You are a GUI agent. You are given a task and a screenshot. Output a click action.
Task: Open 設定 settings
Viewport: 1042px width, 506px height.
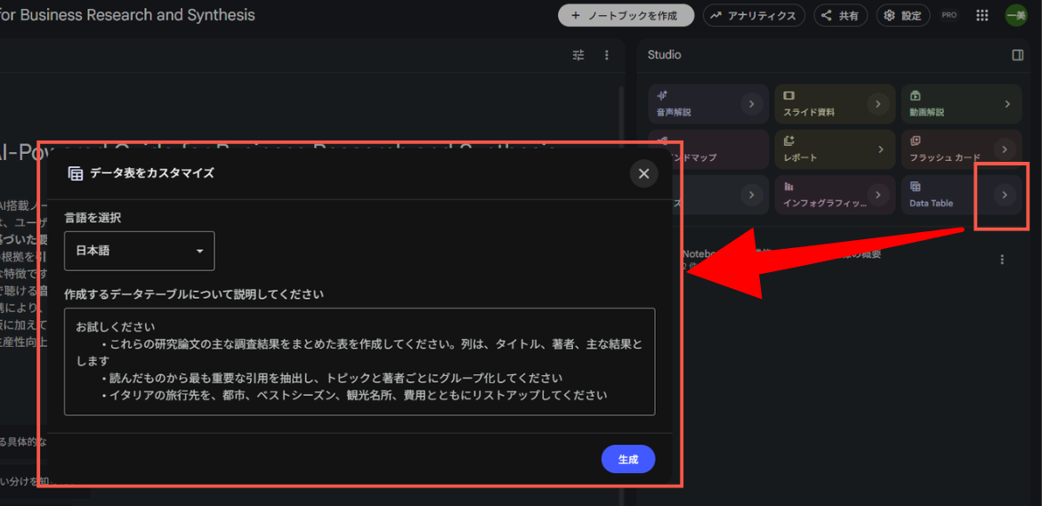[x=903, y=15]
